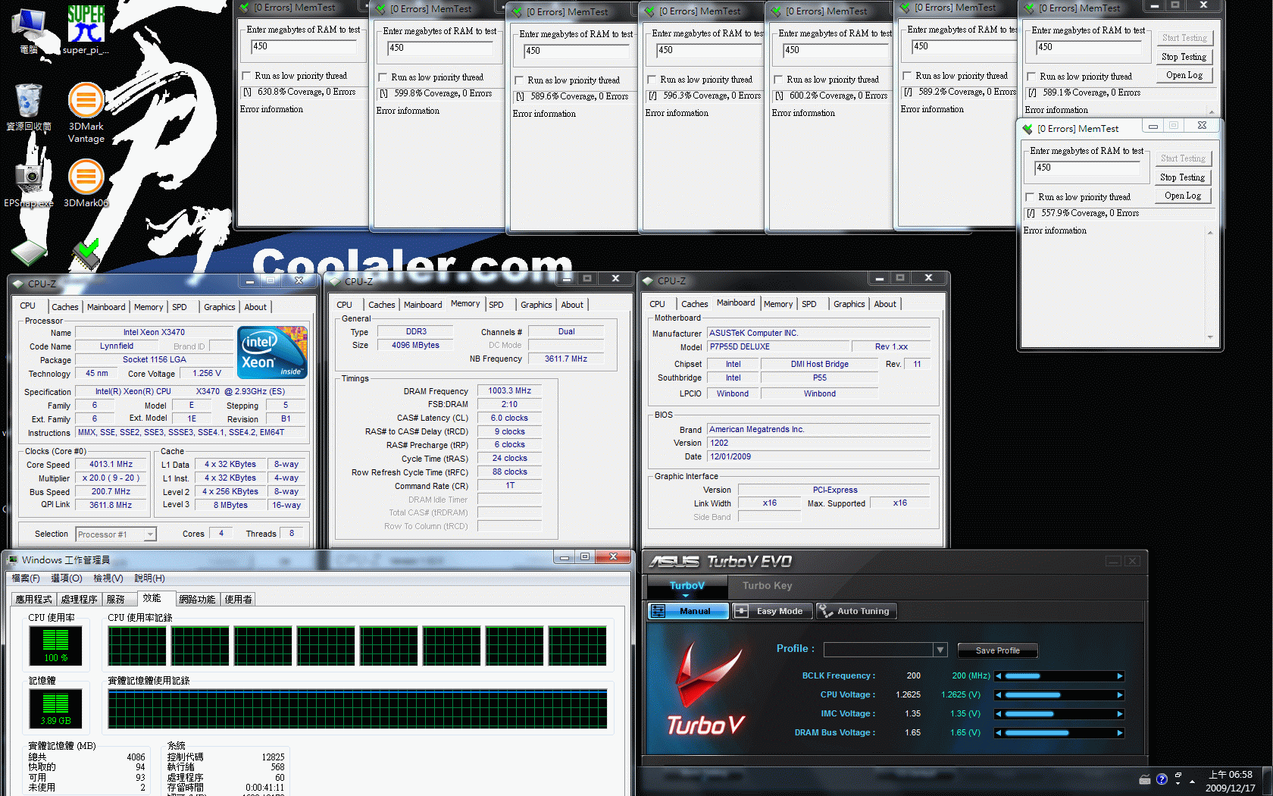Select the green-checkmark chip desktop icon

pos(86,254)
